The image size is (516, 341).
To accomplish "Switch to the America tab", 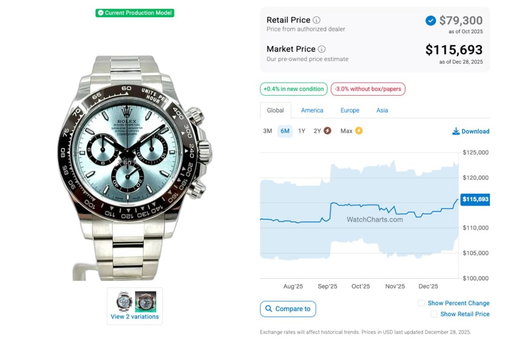I will (x=312, y=111).
